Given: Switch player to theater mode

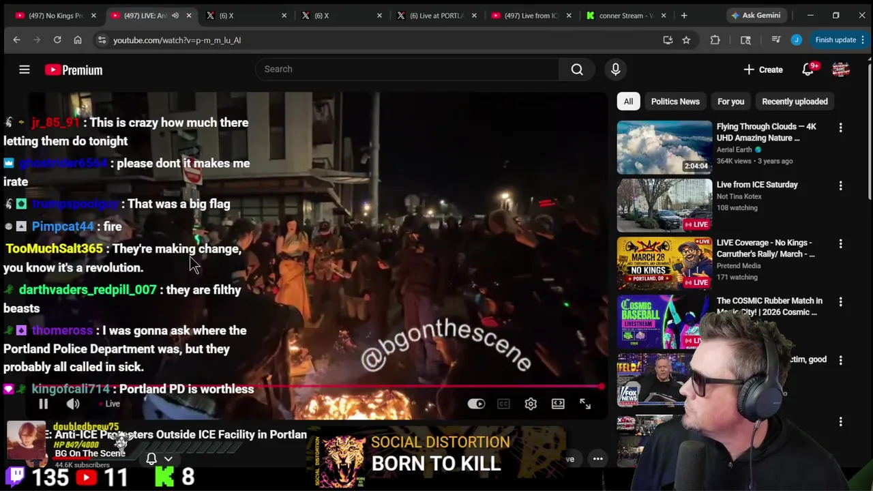Looking at the screenshot, I should (558, 404).
